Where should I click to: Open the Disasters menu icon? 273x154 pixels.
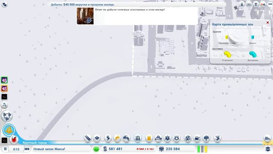pos(217,138)
